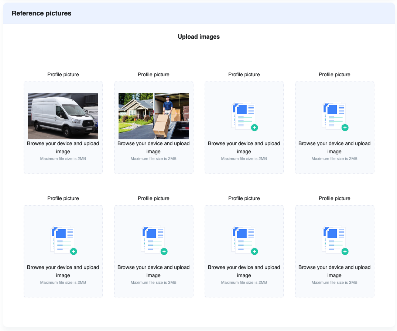Click the 'Profile picture' label above the van photo
Viewport: 397px width, 331px height.
click(x=63, y=74)
